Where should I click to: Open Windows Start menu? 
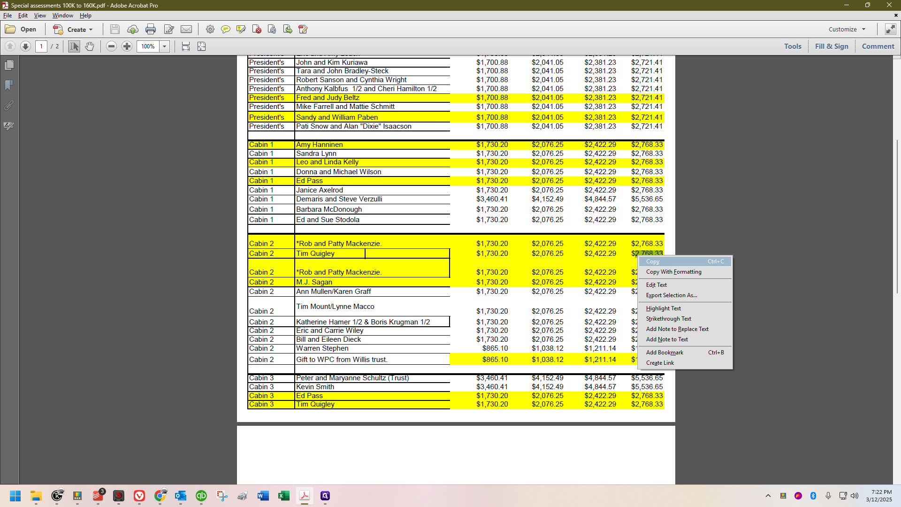(15, 496)
